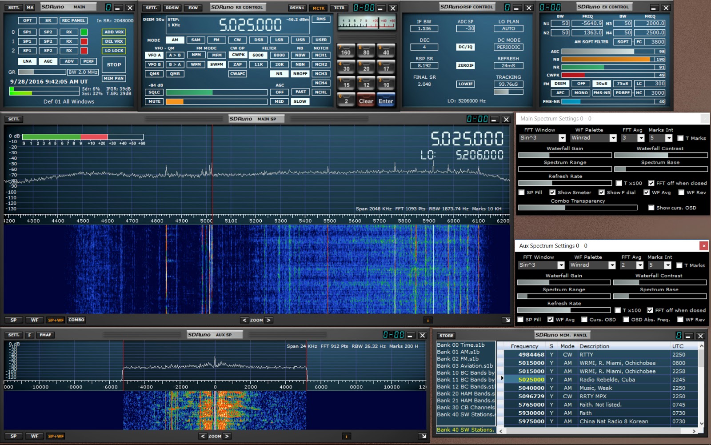This screenshot has height=445, width=711.
Task: Select SAM mode in RX control
Action: point(196,40)
